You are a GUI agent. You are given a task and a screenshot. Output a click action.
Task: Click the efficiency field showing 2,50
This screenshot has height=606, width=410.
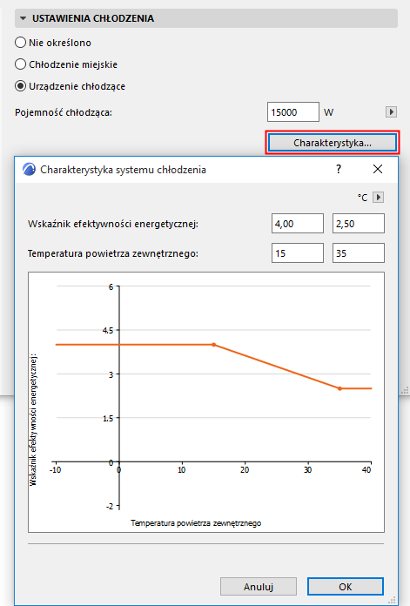[359, 224]
